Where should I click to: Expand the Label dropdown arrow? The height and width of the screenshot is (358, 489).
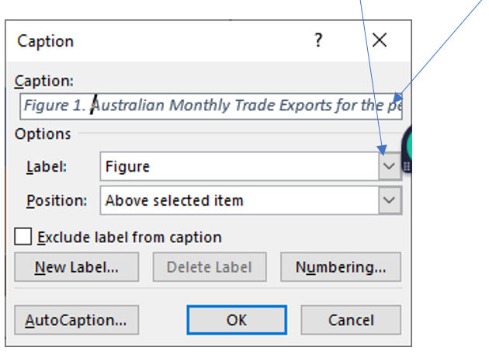click(390, 167)
